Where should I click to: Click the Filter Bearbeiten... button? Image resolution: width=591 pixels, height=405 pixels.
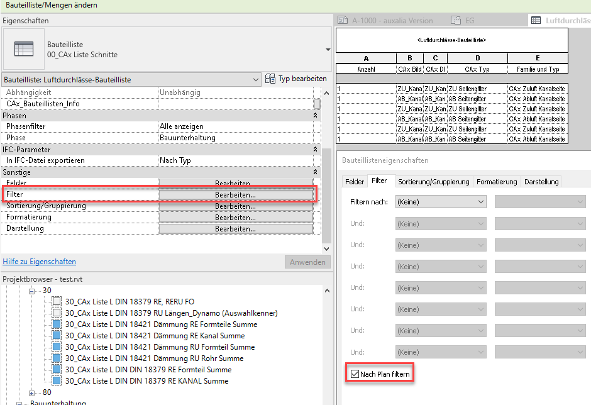tap(235, 195)
